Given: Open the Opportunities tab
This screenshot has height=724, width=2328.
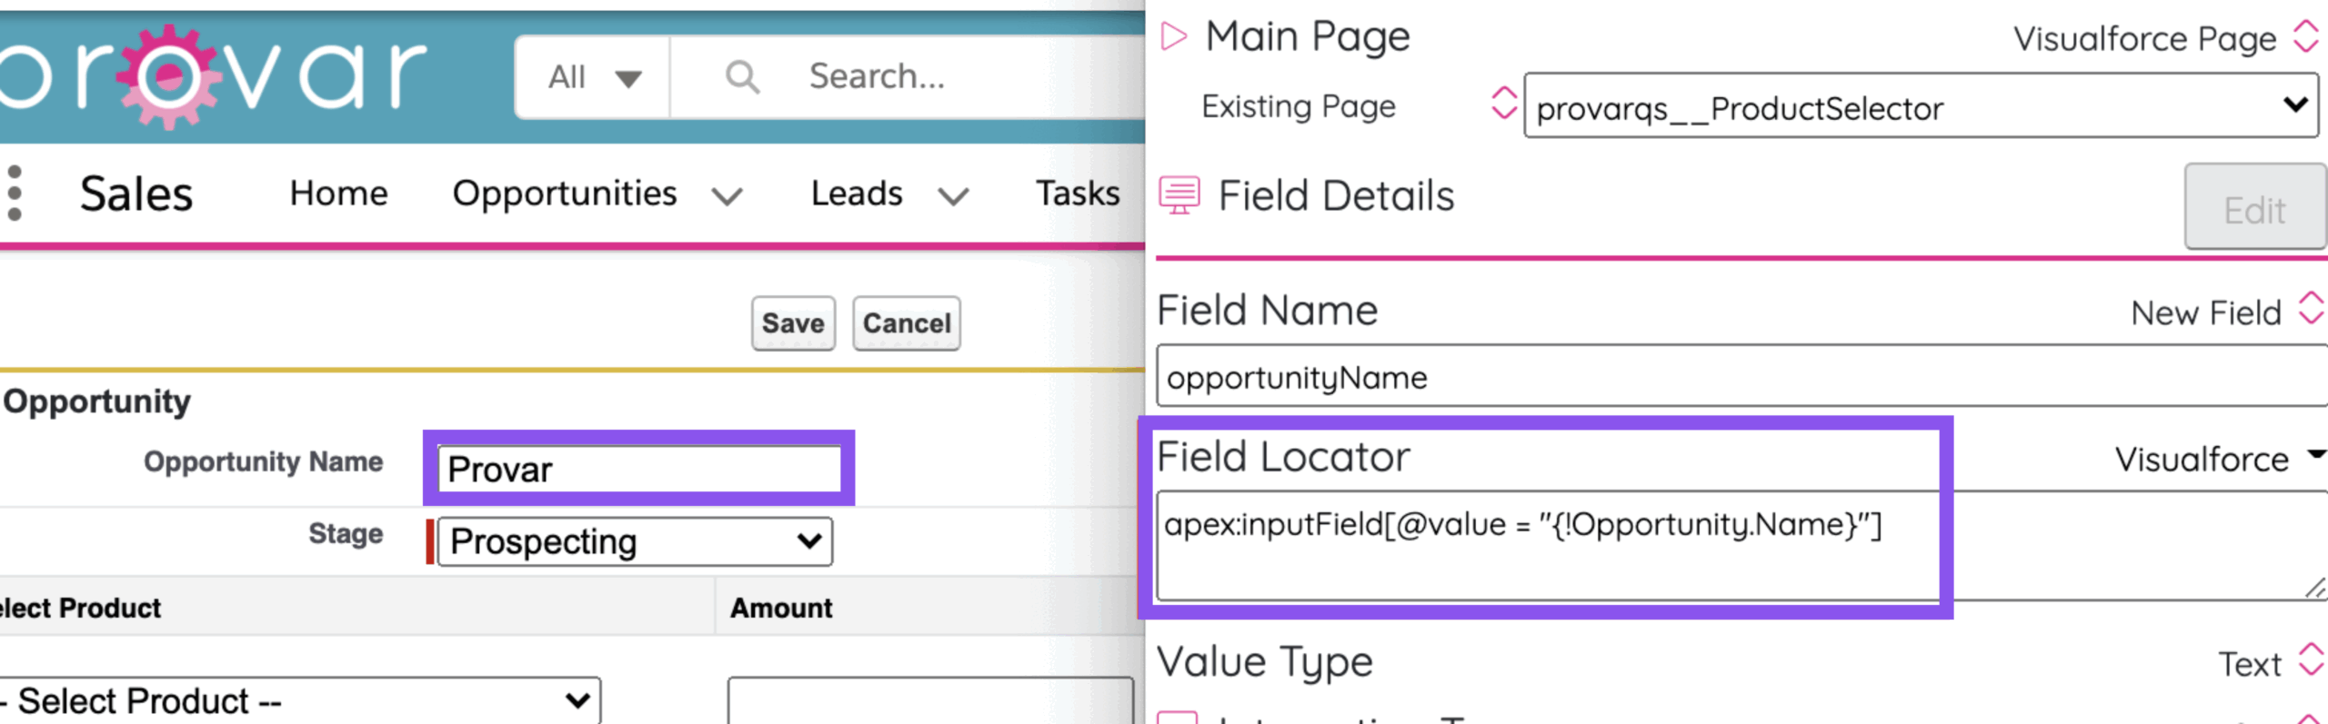Looking at the screenshot, I should click(x=565, y=193).
